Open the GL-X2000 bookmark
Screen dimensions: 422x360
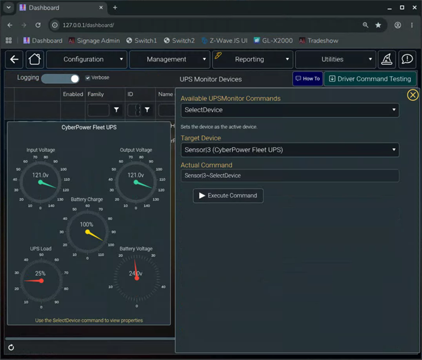(273, 40)
